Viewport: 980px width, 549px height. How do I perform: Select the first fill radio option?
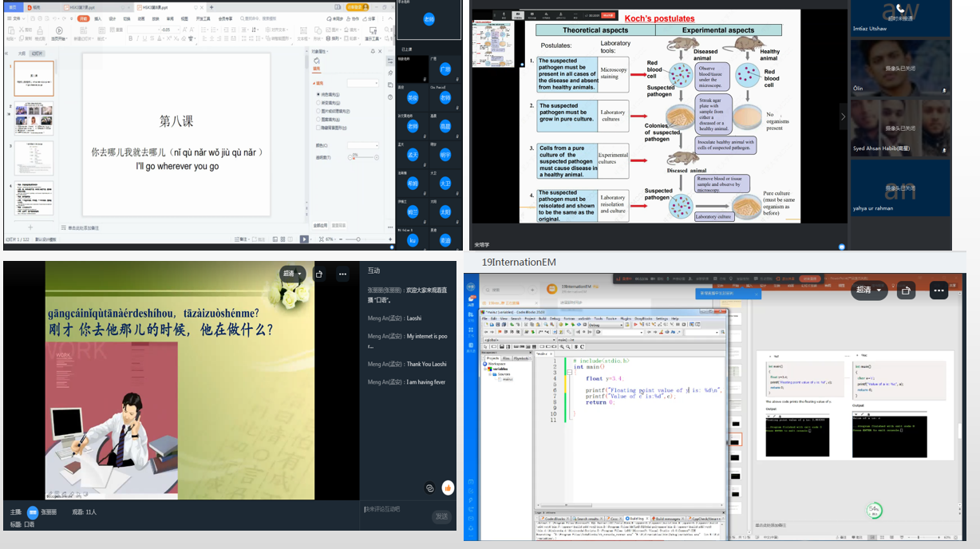pyautogui.click(x=318, y=94)
